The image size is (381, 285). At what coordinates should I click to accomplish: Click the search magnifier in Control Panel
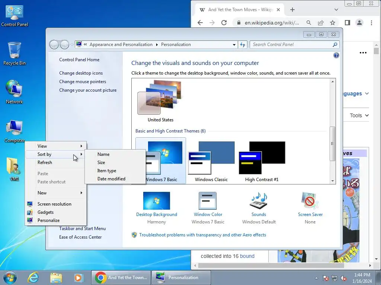[x=335, y=45]
